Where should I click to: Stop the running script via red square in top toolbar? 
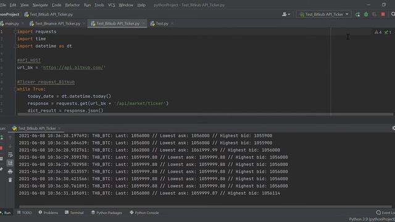pyautogui.click(x=383, y=15)
